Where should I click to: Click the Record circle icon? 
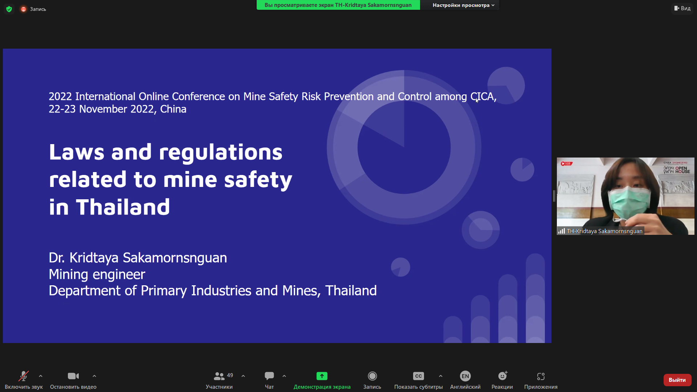pos(372,376)
